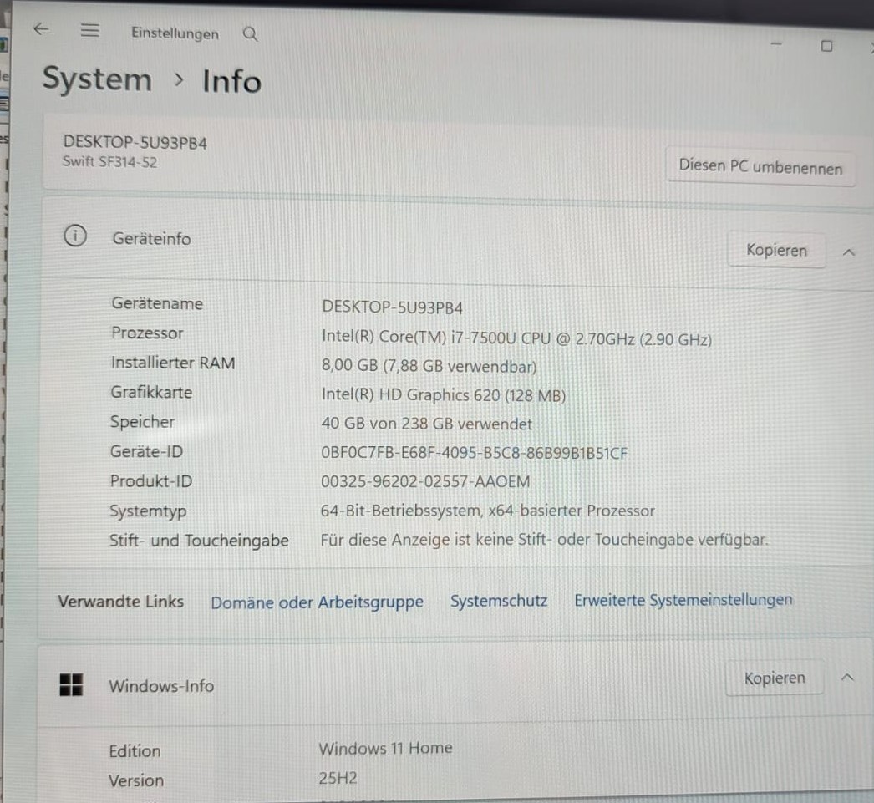Click the search magnifier icon
Viewport: 874px width, 803px height.
251,34
